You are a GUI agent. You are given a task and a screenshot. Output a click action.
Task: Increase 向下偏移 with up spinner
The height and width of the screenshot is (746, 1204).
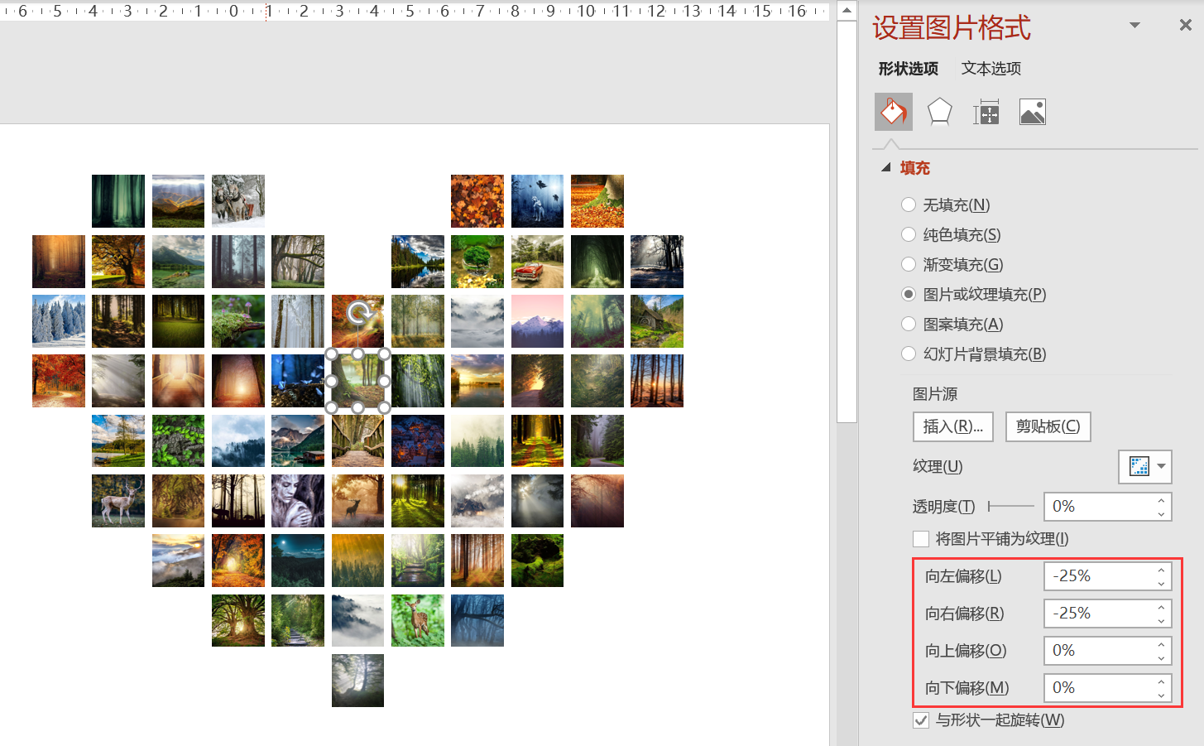pos(1161,681)
